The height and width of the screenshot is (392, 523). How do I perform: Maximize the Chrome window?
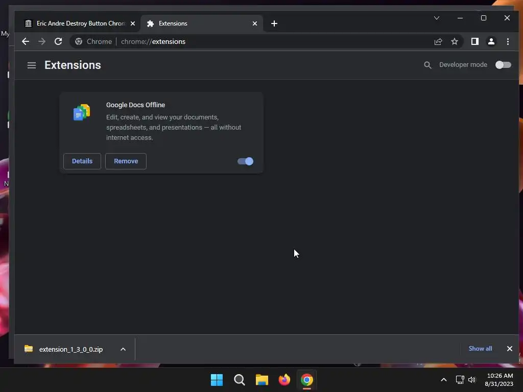click(484, 18)
